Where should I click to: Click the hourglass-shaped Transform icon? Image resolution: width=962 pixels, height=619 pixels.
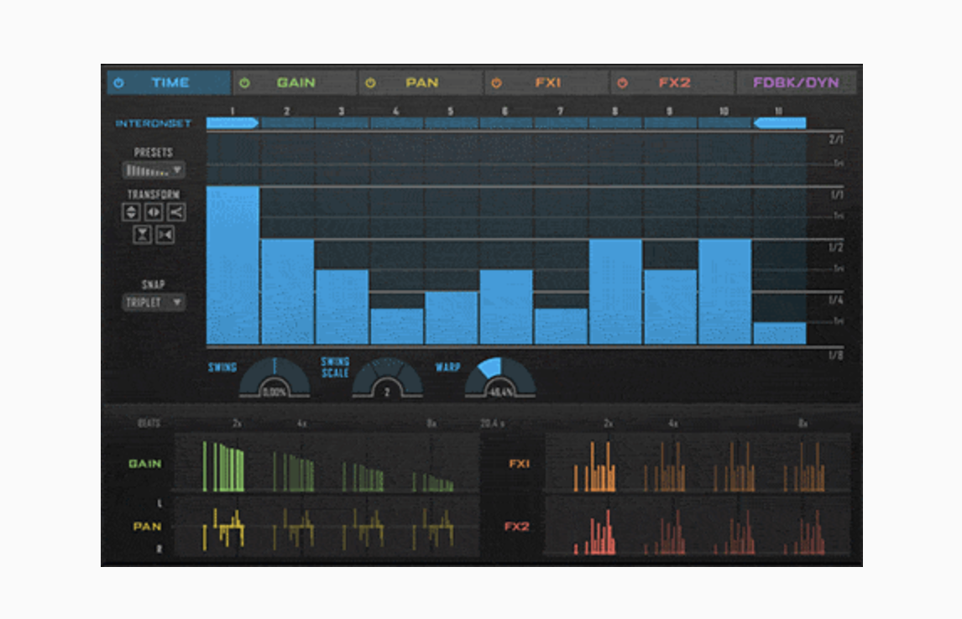point(143,235)
